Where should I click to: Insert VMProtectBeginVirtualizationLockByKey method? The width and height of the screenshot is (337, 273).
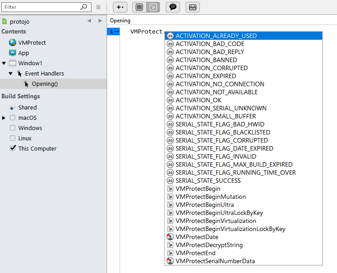(243, 229)
